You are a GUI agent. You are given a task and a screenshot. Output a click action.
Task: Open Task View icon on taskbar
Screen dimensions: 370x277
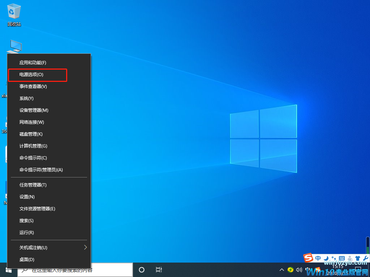[x=159, y=270]
